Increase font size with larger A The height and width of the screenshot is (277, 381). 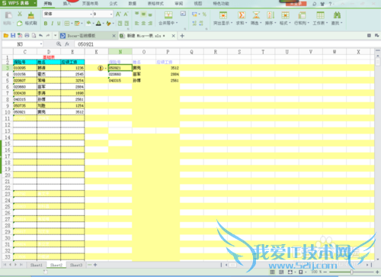pyautogui.click(x=118, y=14)
